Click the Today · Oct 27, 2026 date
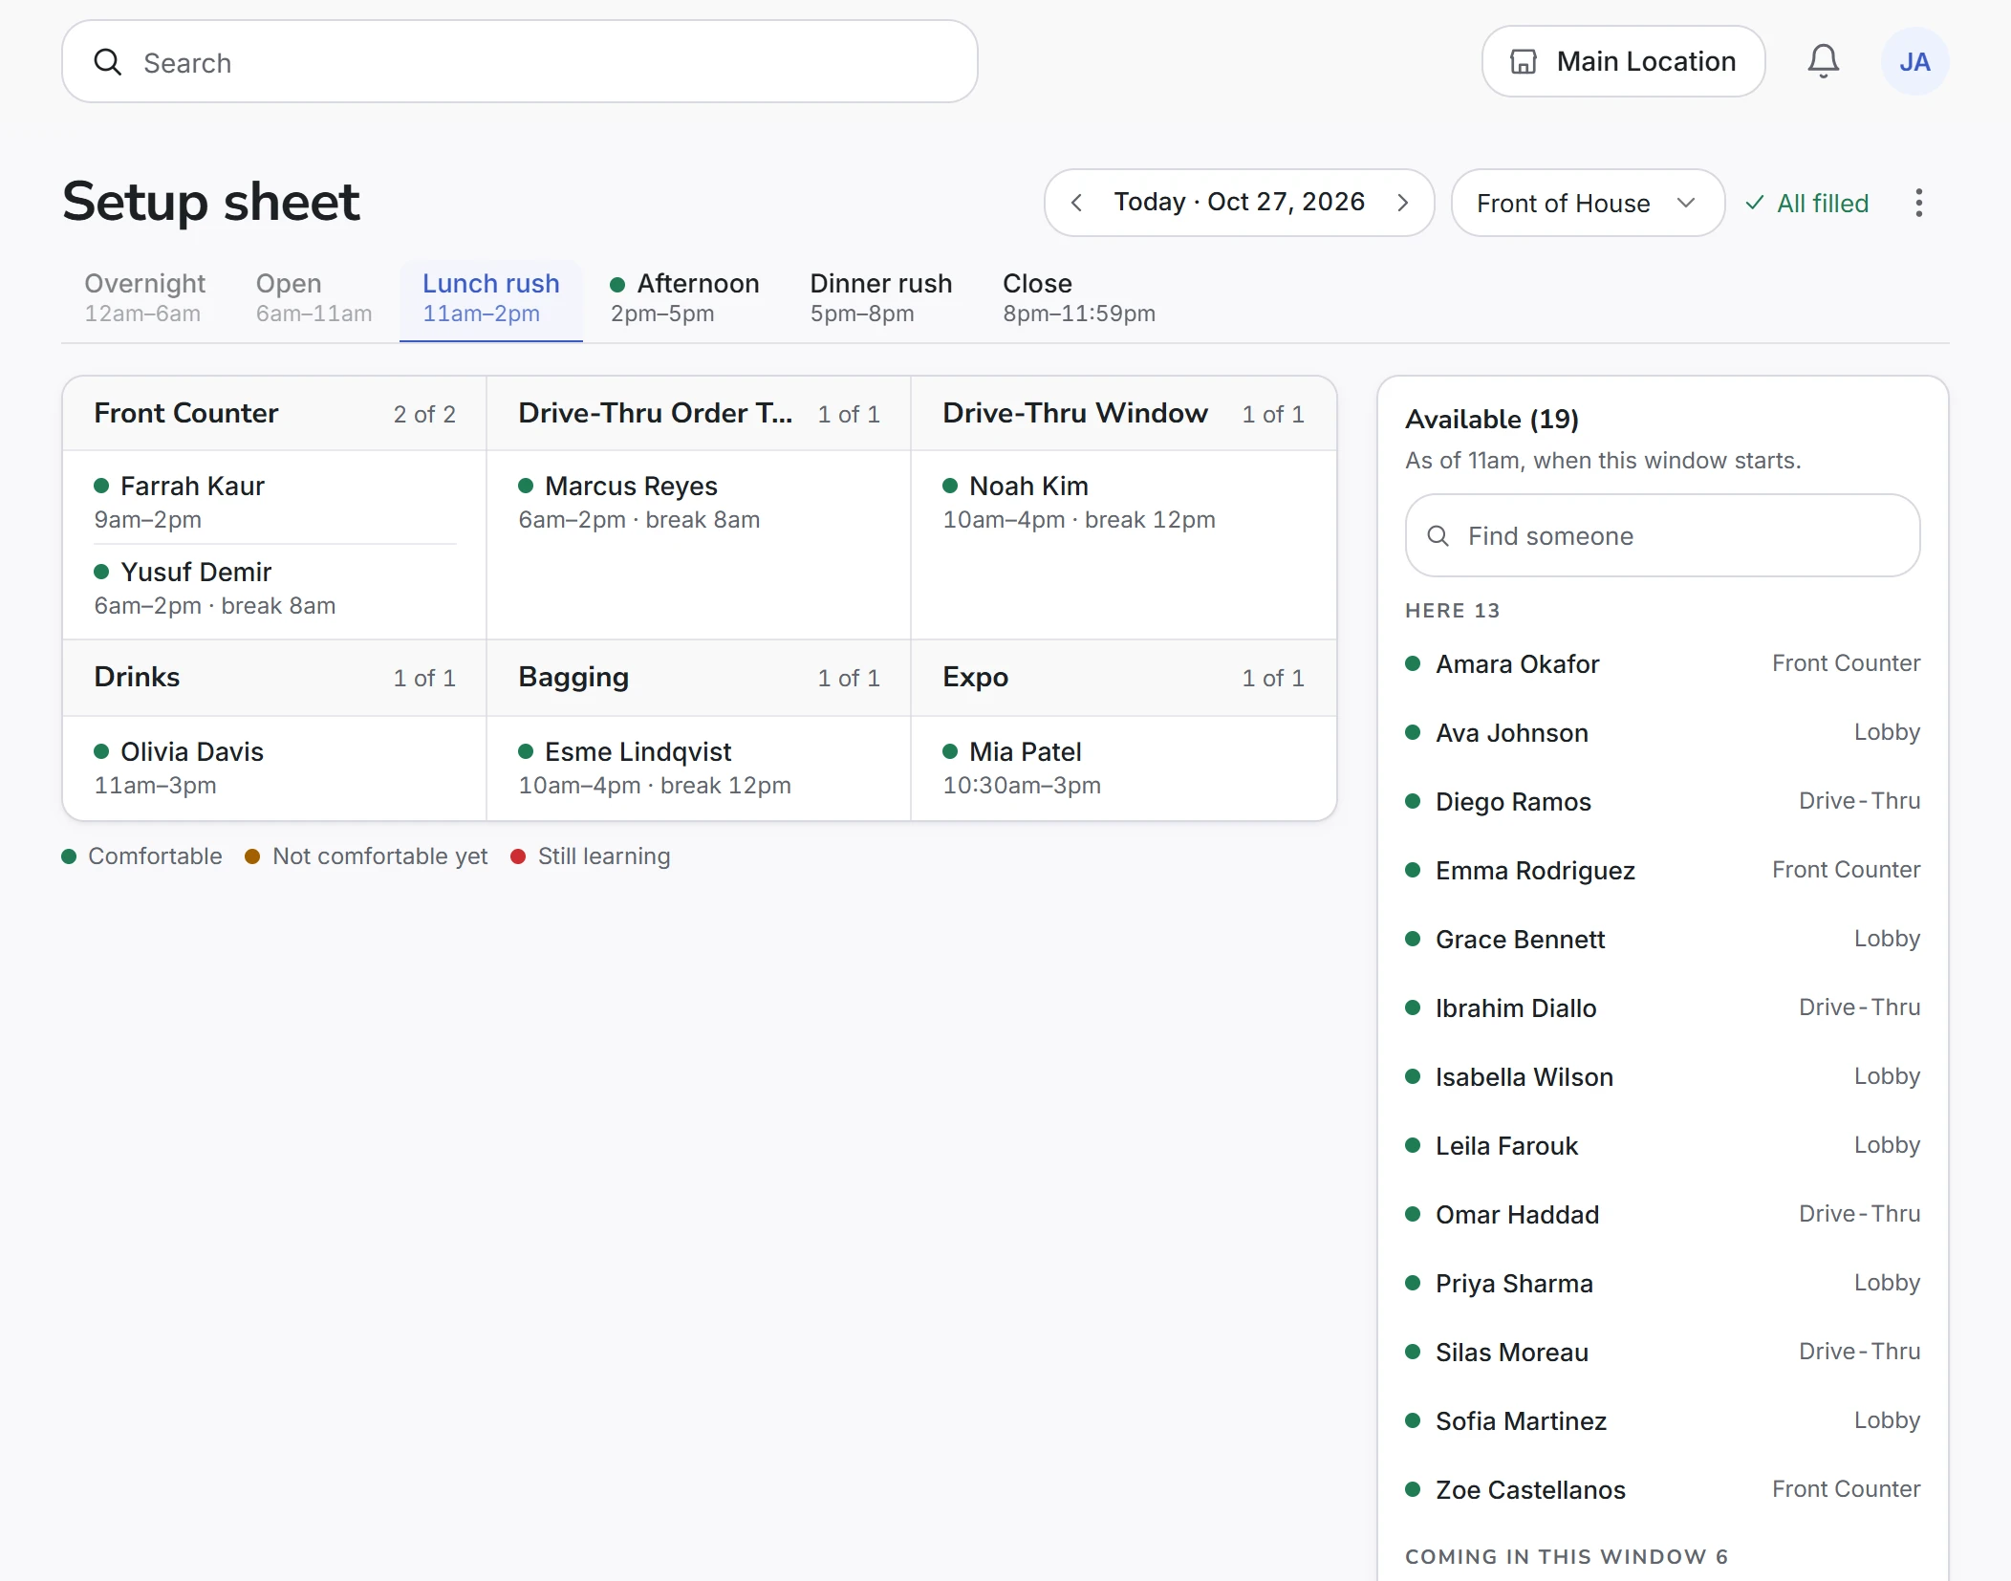Image resolution: width=2011 pixels, height=1581 pixels. tap(1239, 203)
